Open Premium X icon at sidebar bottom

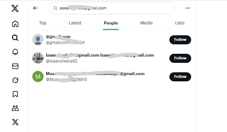15,122
